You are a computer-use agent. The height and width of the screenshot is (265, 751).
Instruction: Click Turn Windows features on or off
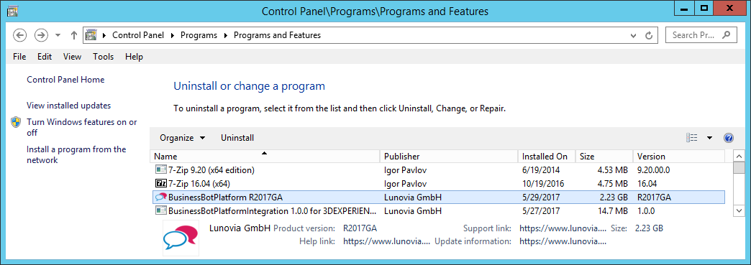point(82,127)
